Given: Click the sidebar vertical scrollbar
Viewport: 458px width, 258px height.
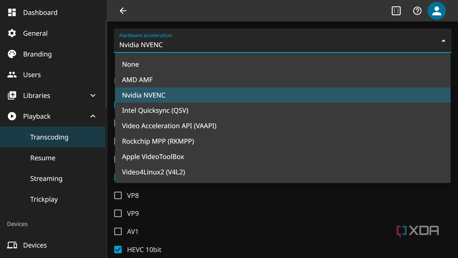Looking at the screenshot, I should (x=106, y=64).
